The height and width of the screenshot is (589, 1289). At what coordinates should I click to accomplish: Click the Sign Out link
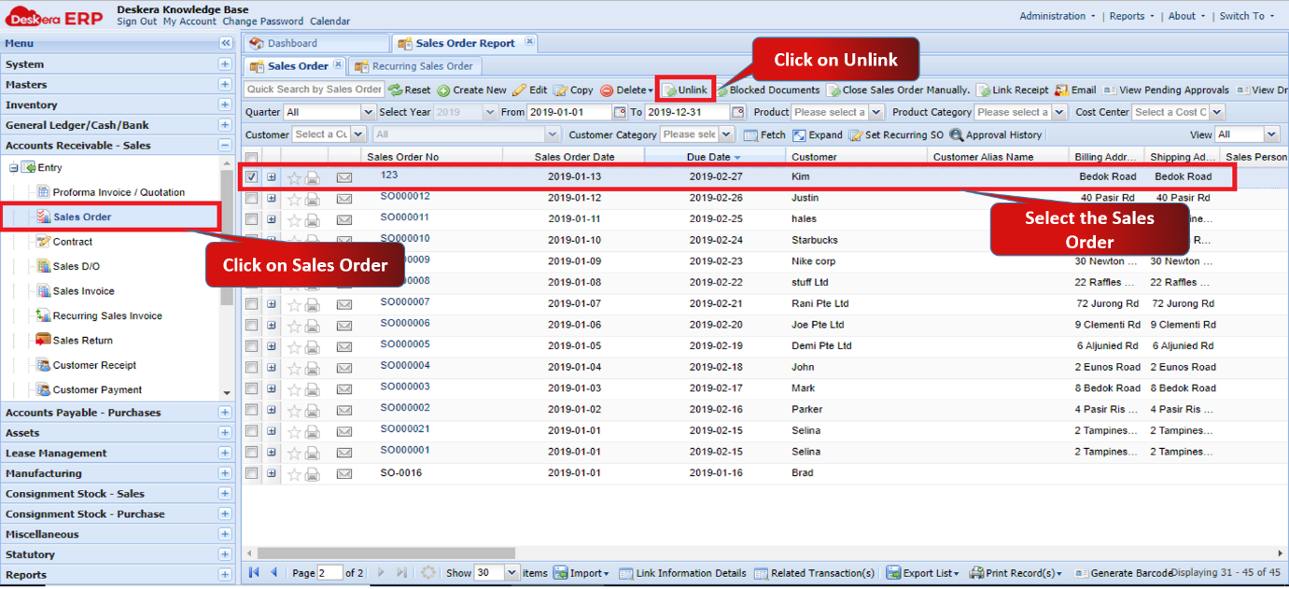click(x=136, y=21)
